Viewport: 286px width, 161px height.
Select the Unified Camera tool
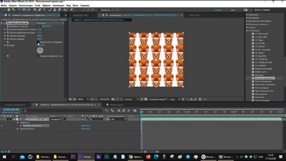click(x=24, y=10)
